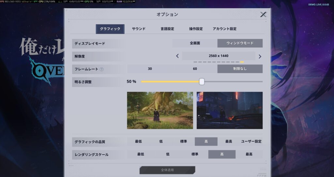Select ウィンドウモード display mode
Screen dimensions: 334x177
[x=240, y=43]
